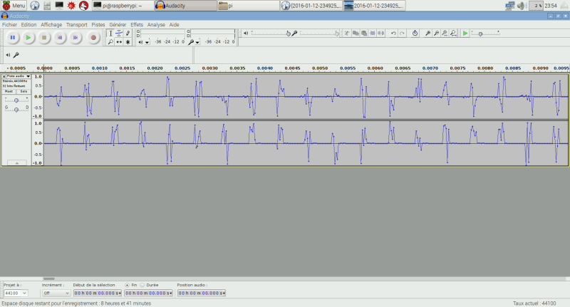Screen dimensions: 570x307
Task: Solo the audio track
Action: pyautogui.click(x=24, y=91)
